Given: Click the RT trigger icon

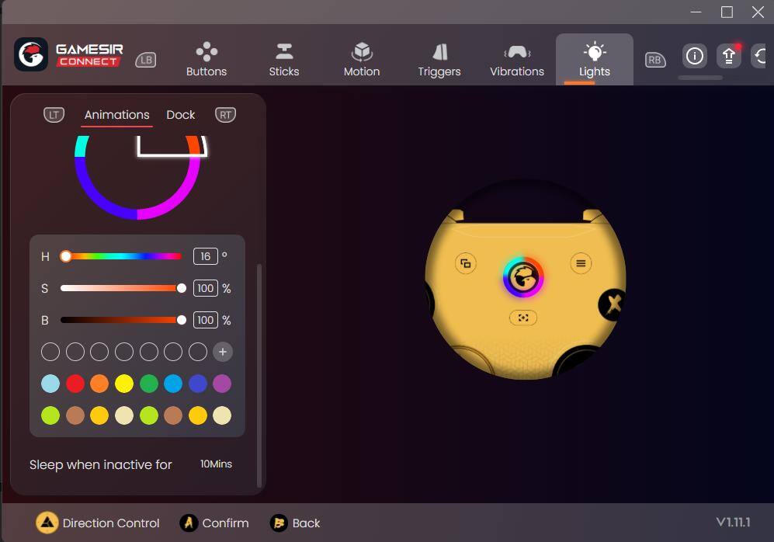Looking at the screenshot, I should coord(226,114).
